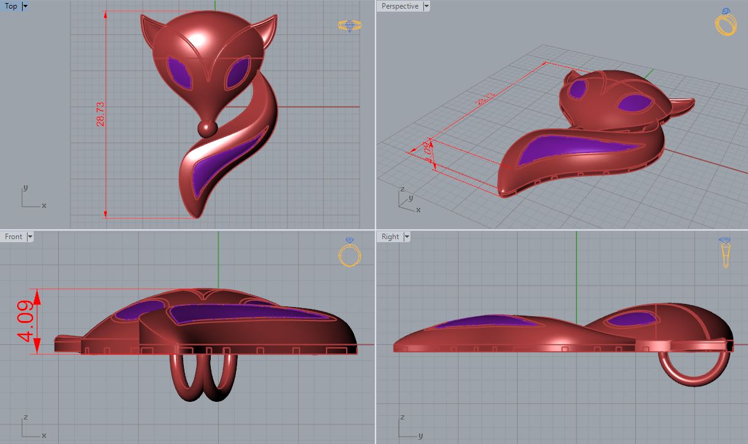748x444 pixels.
Task: Select the purple tail inlay in Perspective view
Action: click(575, 150)
